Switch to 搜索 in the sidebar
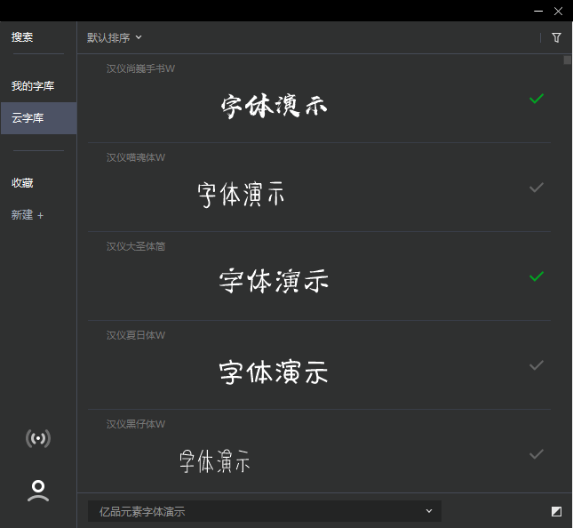 tap(22, 37)
